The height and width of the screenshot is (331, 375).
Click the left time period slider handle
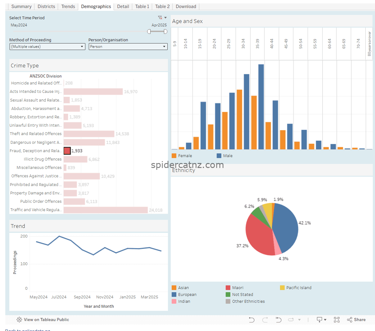(149, 31)
